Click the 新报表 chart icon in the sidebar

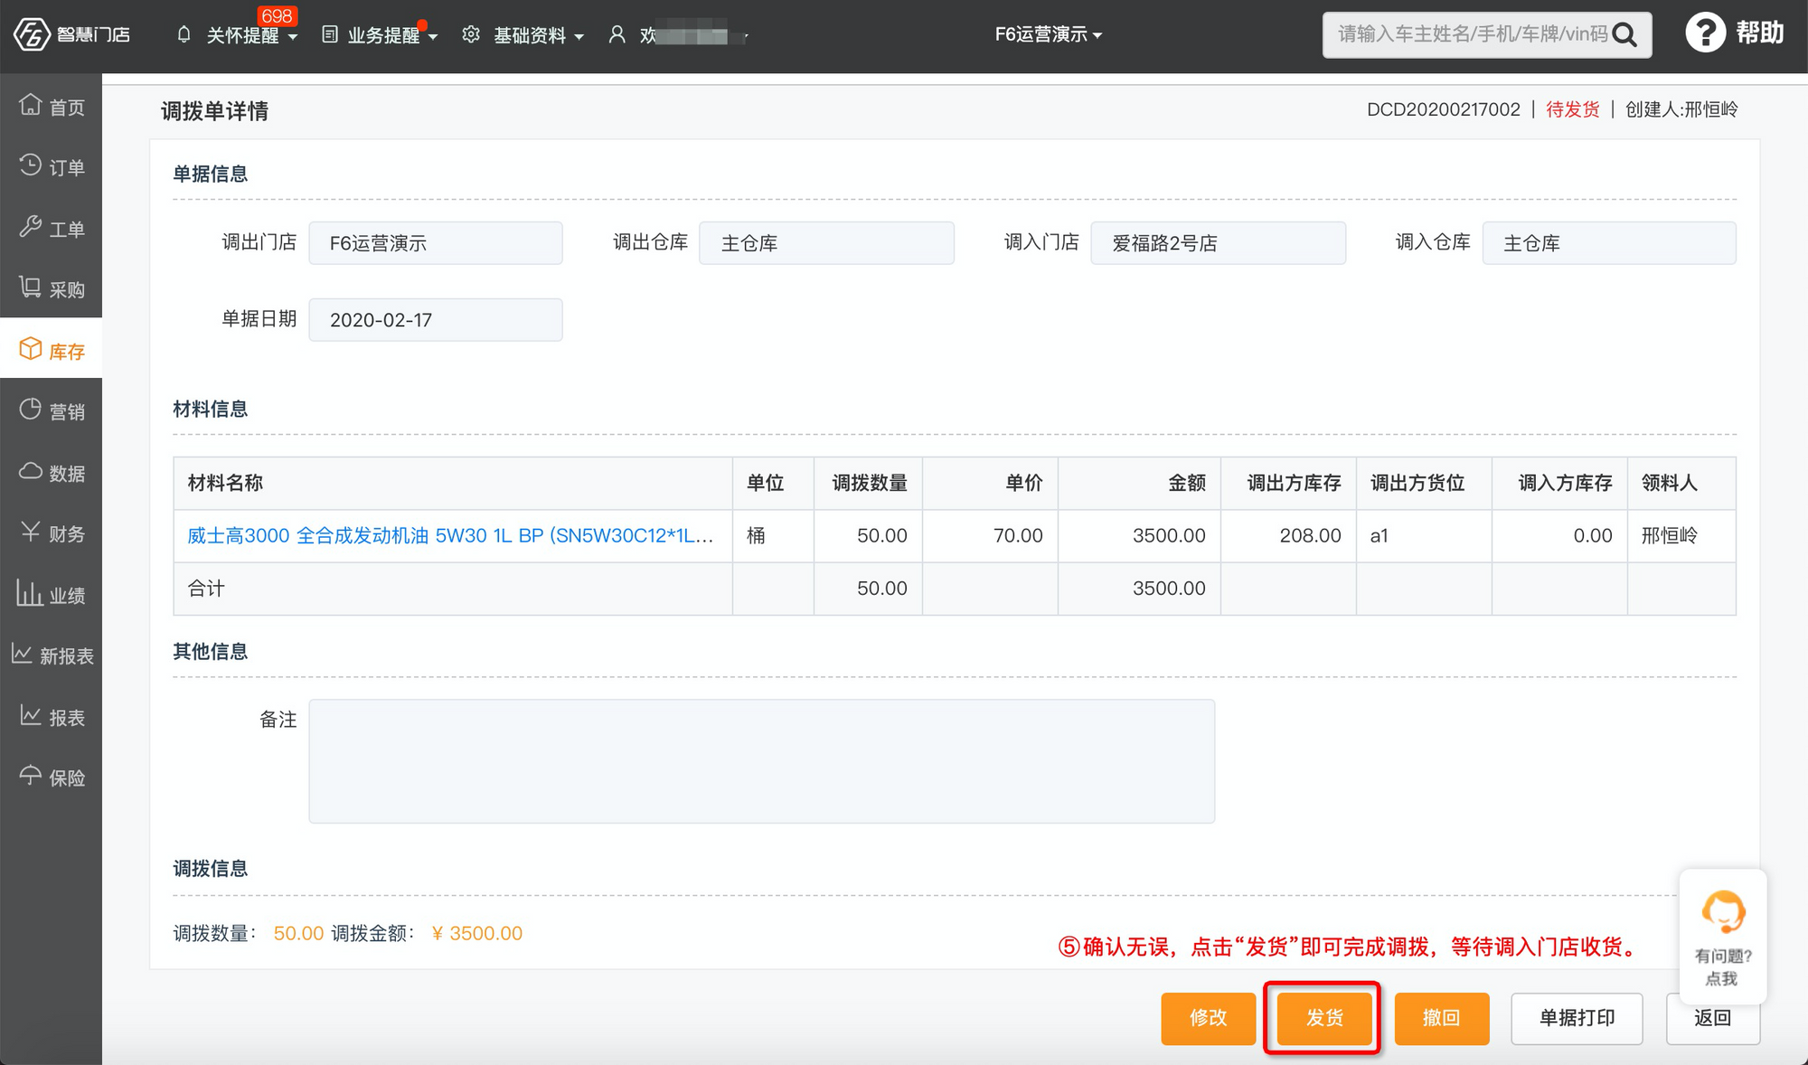[x=22, y=654]
